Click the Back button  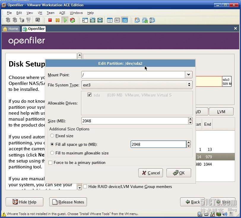[x=192, y=202]
